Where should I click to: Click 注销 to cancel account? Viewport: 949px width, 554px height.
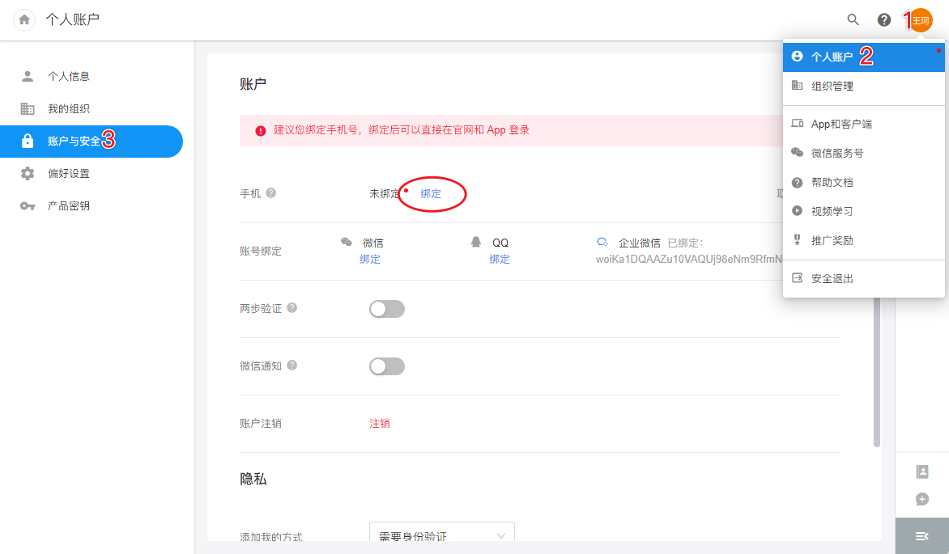point(380,424)
